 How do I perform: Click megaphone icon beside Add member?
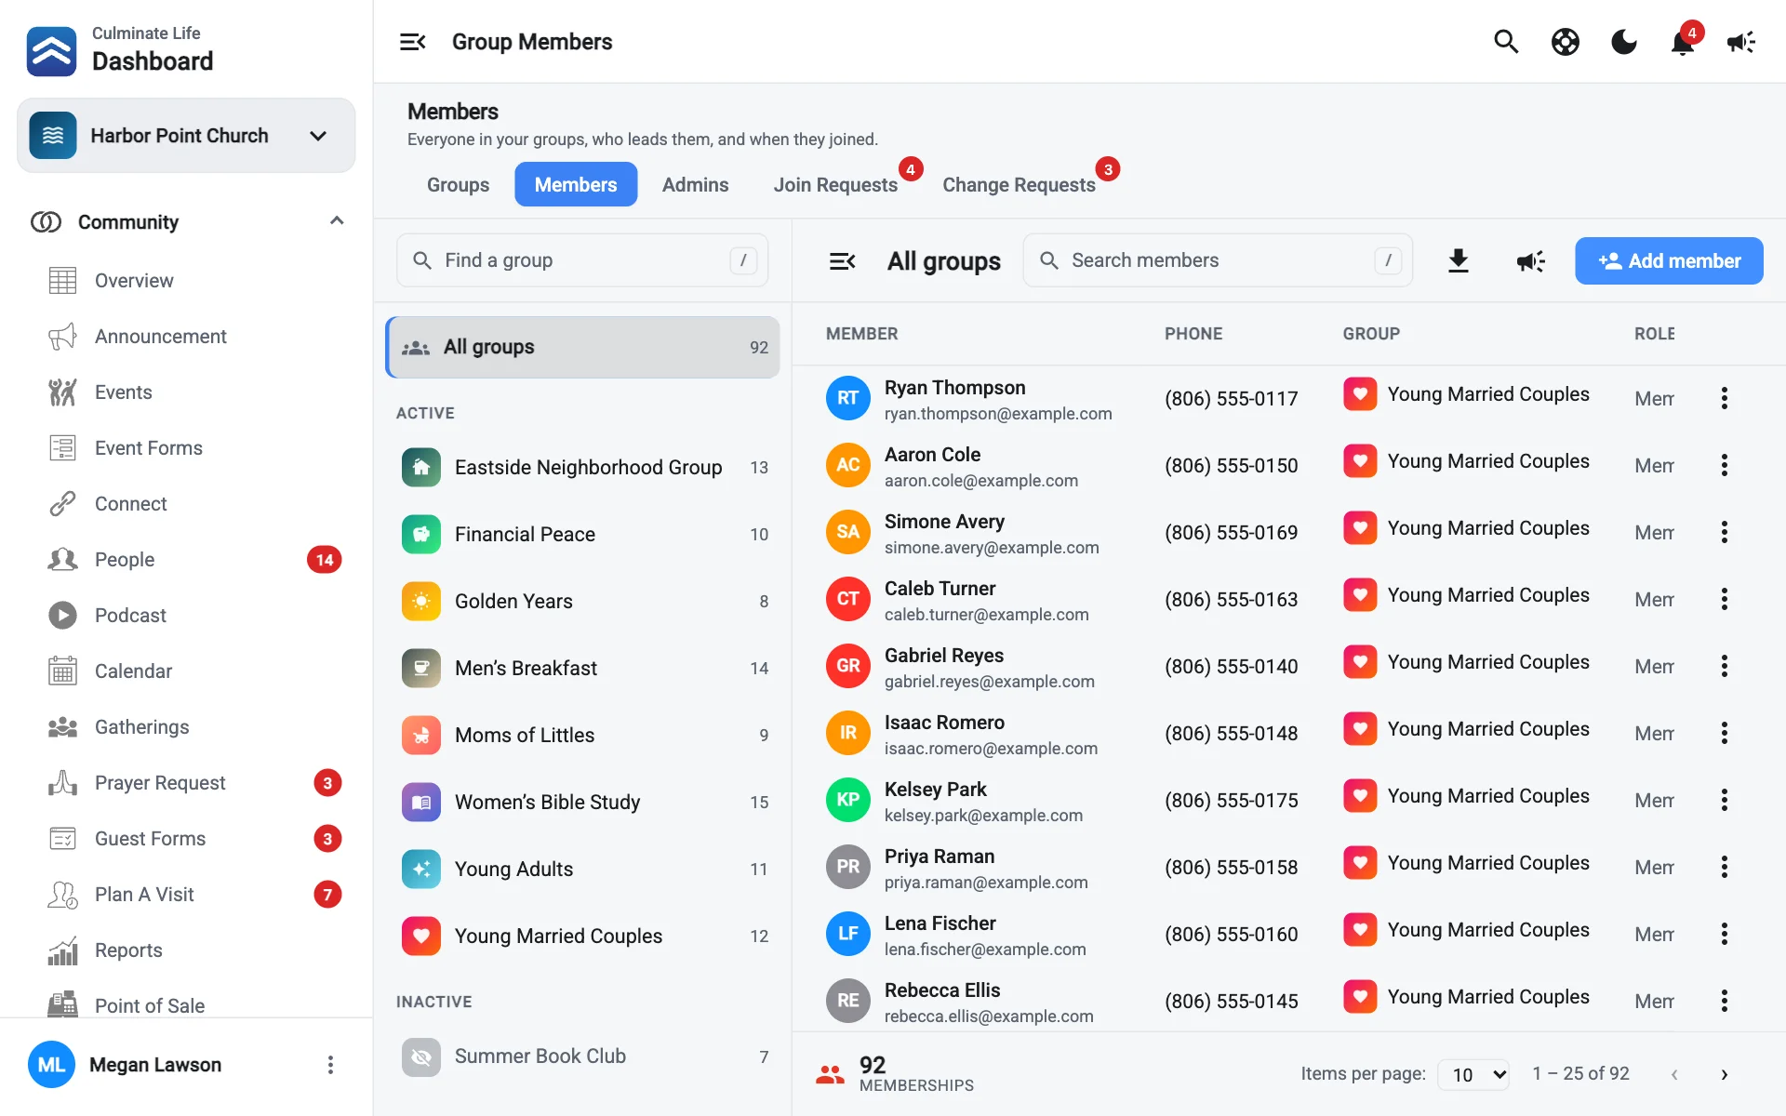tap(1530, 260)
